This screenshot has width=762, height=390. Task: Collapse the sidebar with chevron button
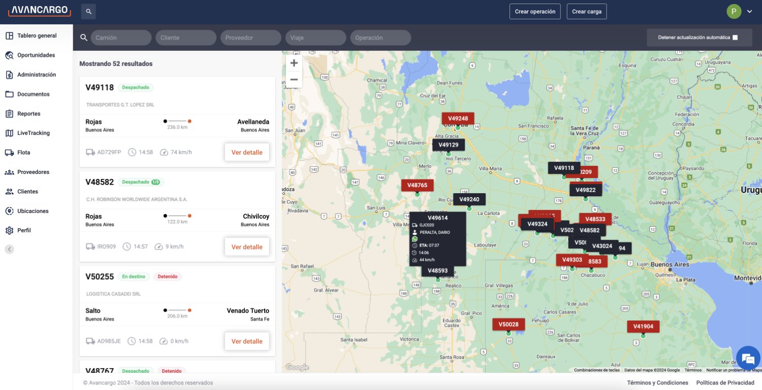pyautogui.click(x=10, y=249)
